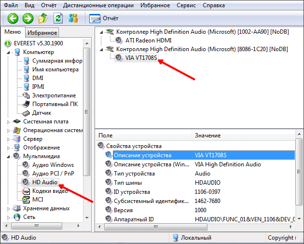Screen dimensions: 304x244
Task: Select the Аудио Windows item
Action: pos(53,165)
